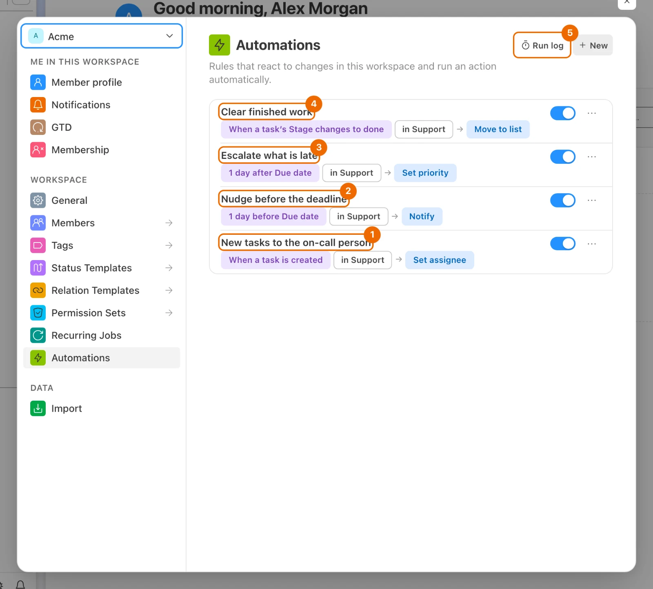Expand Permission Sets arrow
653x589 pixels.
(x=169, y=313)
